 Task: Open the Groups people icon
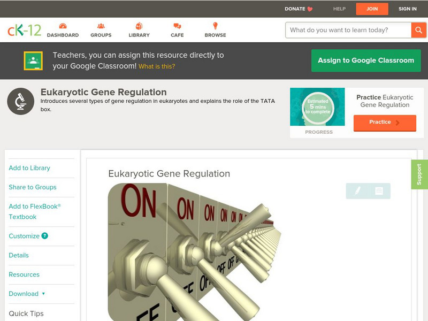[x=101, y=26]
